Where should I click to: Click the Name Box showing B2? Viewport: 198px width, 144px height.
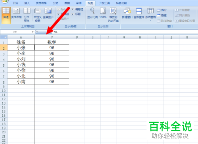16,32
